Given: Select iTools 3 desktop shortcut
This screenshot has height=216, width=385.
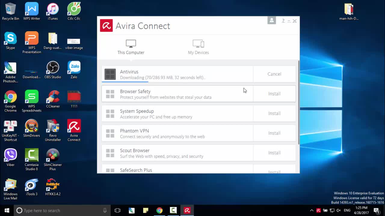Looking at the screenshot, I should point(32,187).
